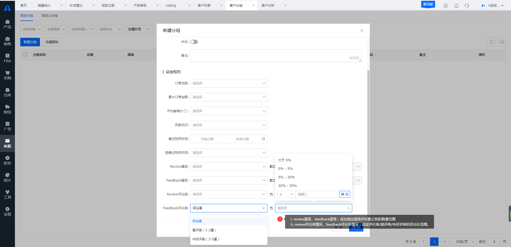
Task: Open calendar icon in 最近购买时间 field
Action: [263, 139]
